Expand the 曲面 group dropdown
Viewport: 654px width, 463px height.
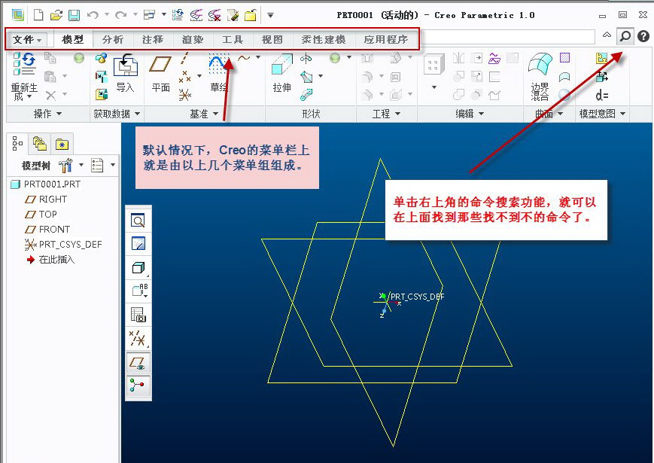(x=560, y=114)
